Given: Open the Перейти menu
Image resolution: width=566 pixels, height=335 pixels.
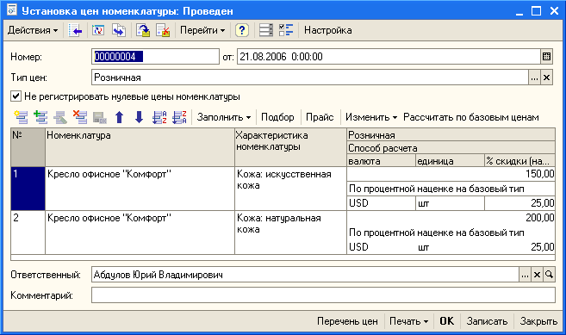Looking at the screenshot, I should 202,30.
